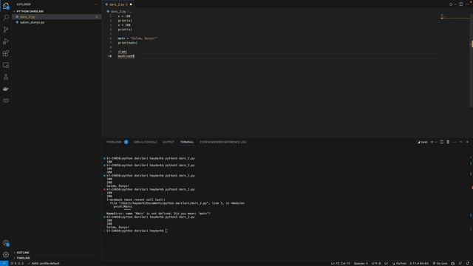Change indentation via Spaces: 4

click(361, 263)
